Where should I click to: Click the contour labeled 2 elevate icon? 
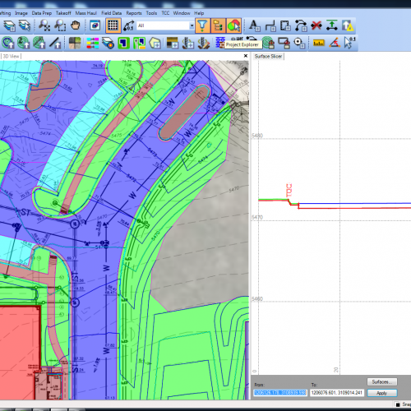point(24,43)
